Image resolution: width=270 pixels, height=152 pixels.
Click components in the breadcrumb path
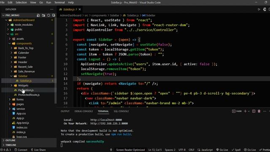99,15
